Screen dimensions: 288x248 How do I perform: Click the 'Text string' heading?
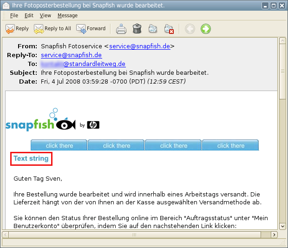31,158
